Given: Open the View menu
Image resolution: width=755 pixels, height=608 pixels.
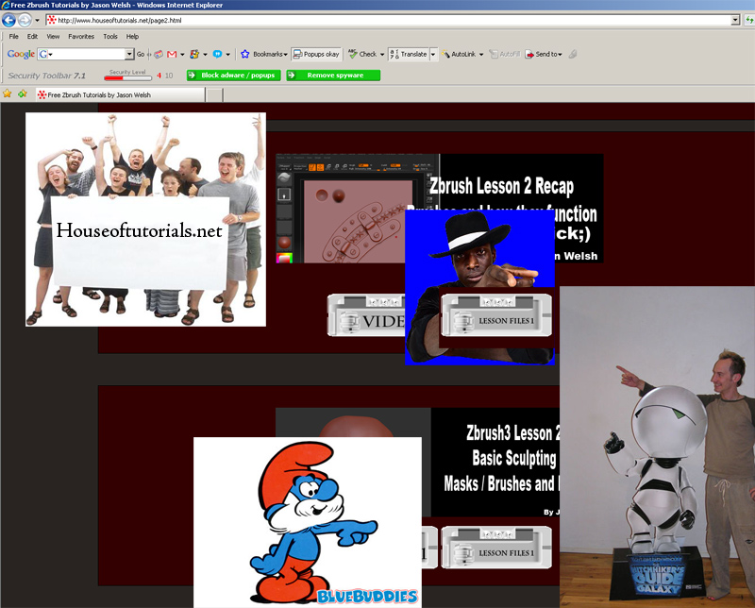Looking at the screenshot, I should pos(53,37).
